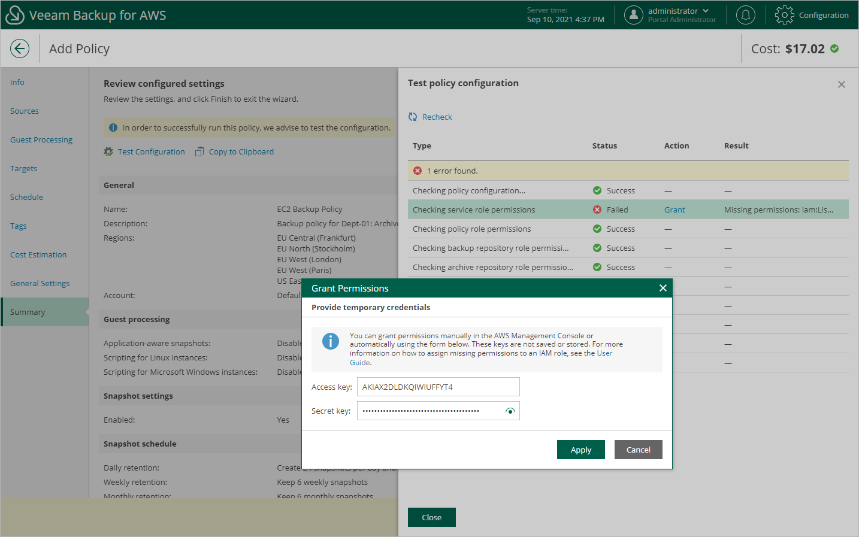Close the Test policy configuration panel
Screen dimensions: 859x537
click(841, 84)
